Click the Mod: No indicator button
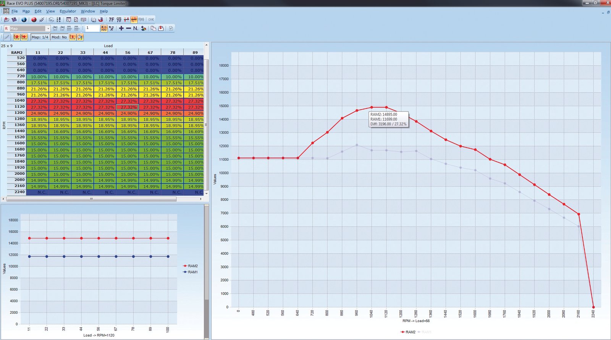The image size is (611, 340). [59, 37]
